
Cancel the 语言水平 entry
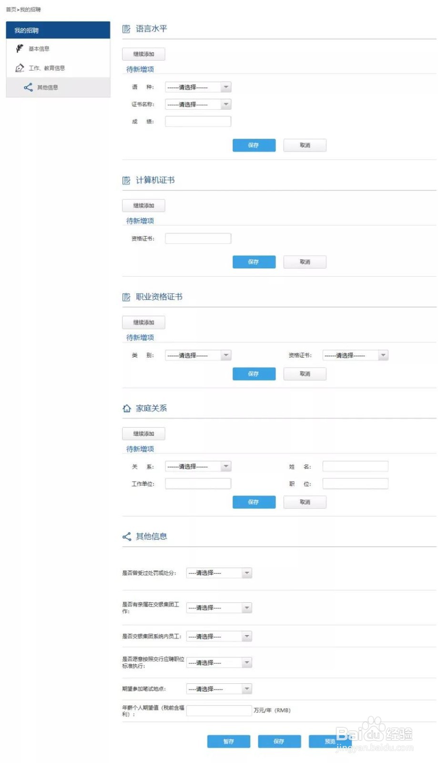click(305, 145)
